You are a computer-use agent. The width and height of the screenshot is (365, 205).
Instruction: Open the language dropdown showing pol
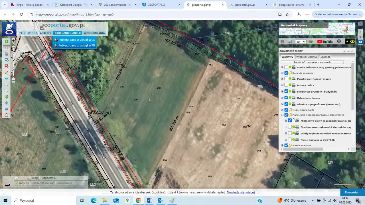click(x=301, y=42)
